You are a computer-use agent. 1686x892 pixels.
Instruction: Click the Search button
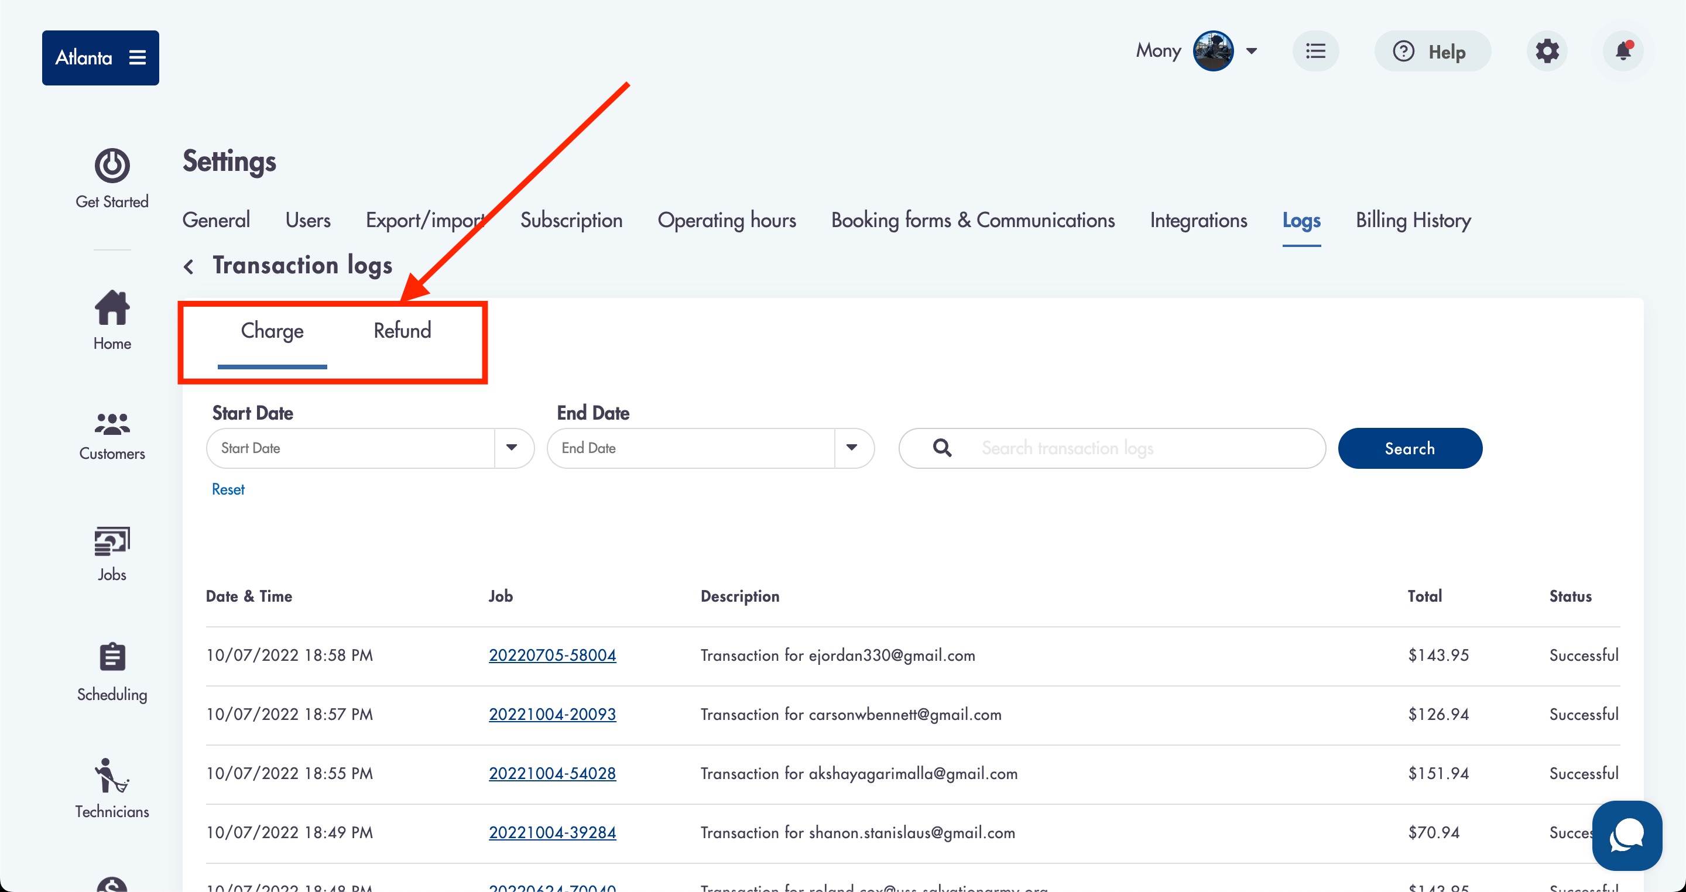coord(1410,448)
